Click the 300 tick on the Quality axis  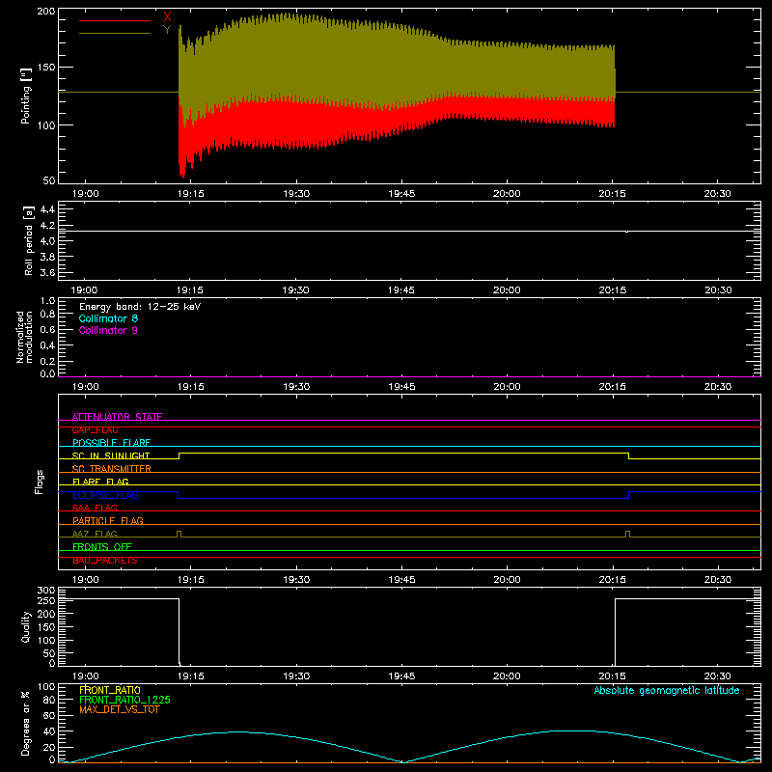click(46, 591)
